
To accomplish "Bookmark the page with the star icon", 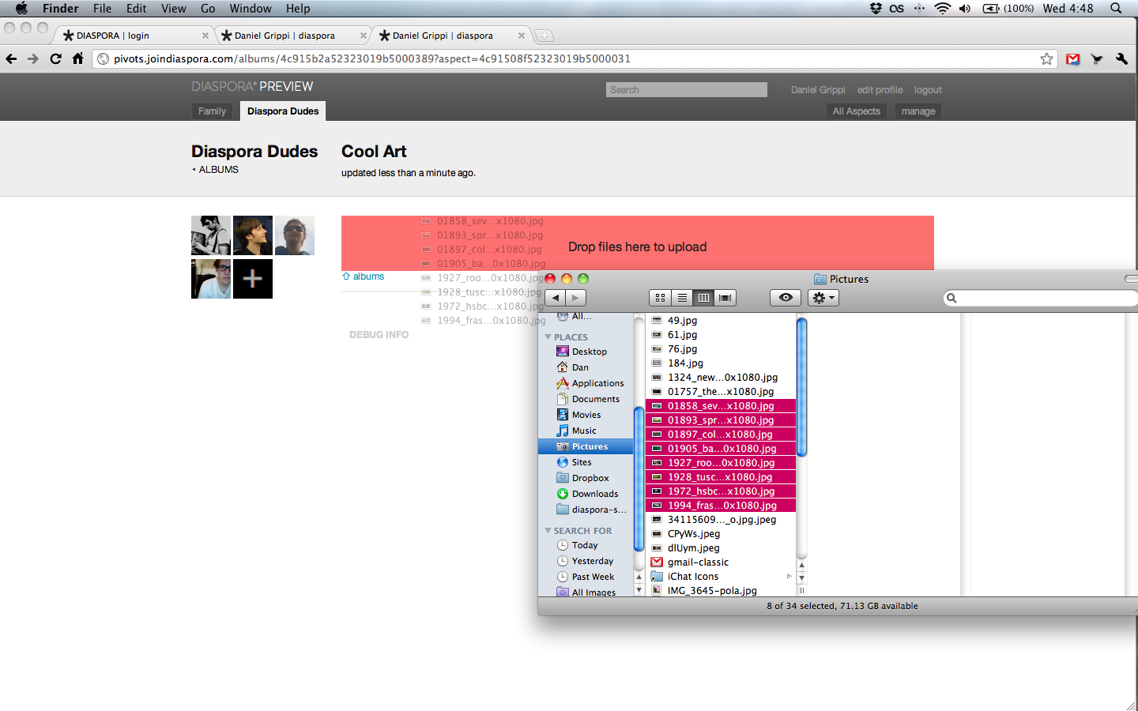I will tap(1046, 59).
